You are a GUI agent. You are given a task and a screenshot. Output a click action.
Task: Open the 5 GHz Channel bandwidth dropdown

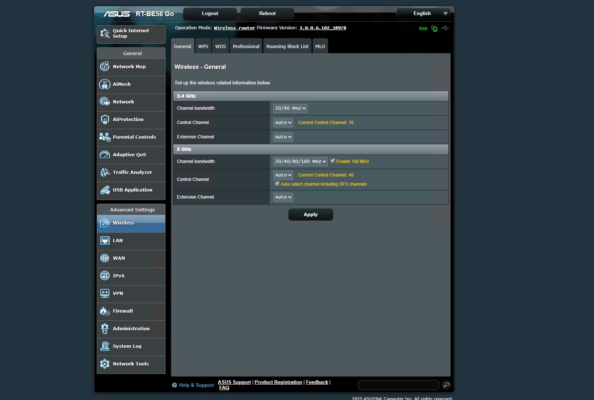tap(300, 161)
